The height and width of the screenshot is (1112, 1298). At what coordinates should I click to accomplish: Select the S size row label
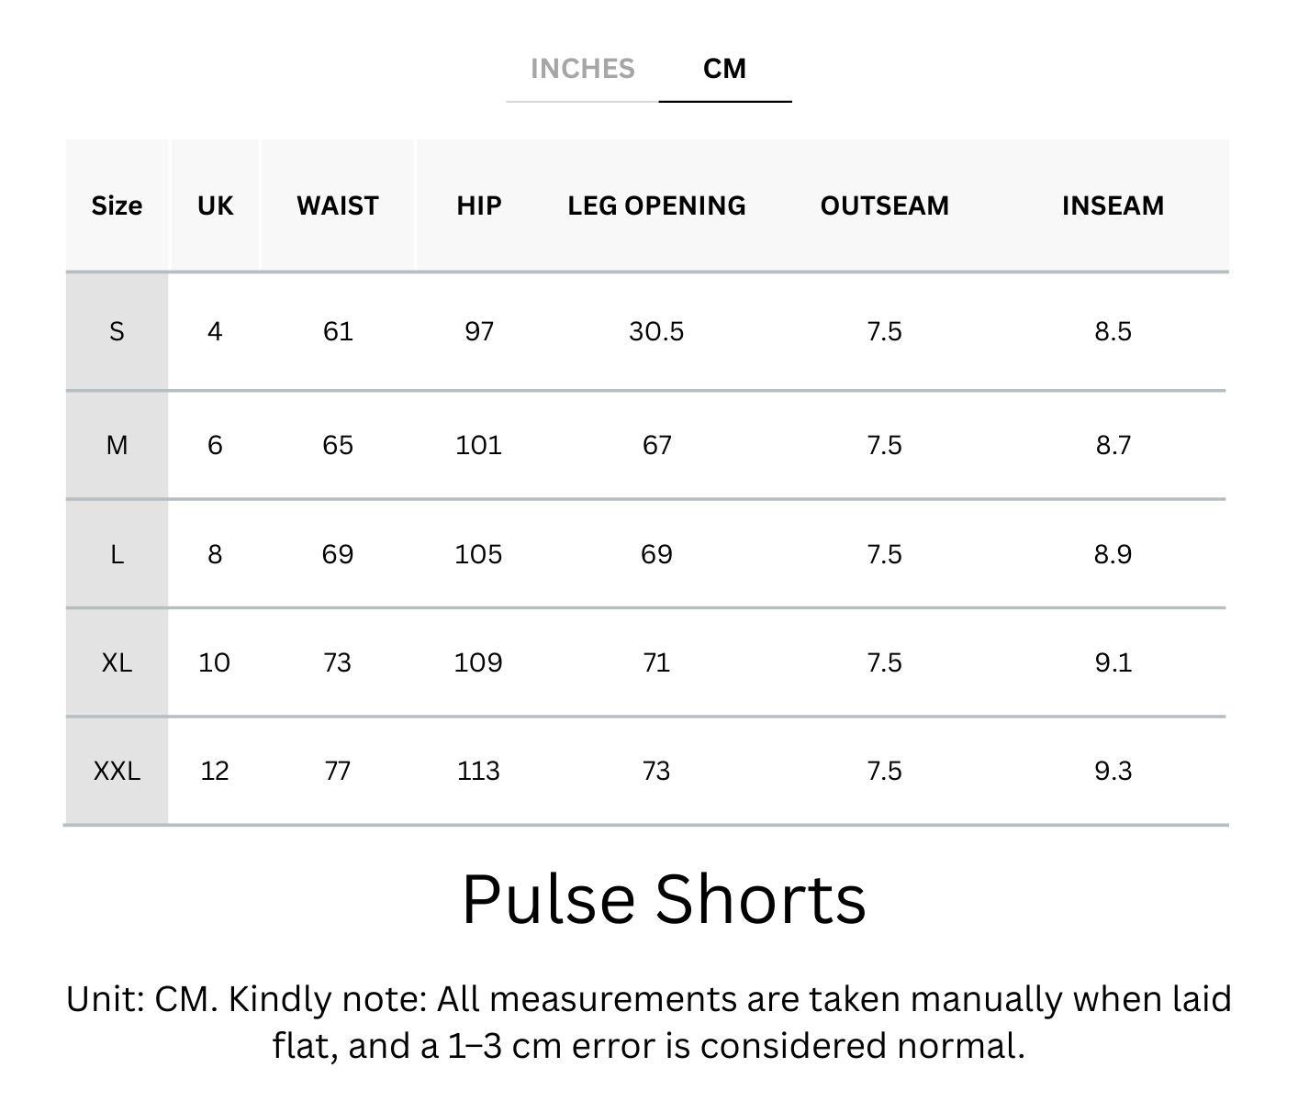(x=117, y=331)
